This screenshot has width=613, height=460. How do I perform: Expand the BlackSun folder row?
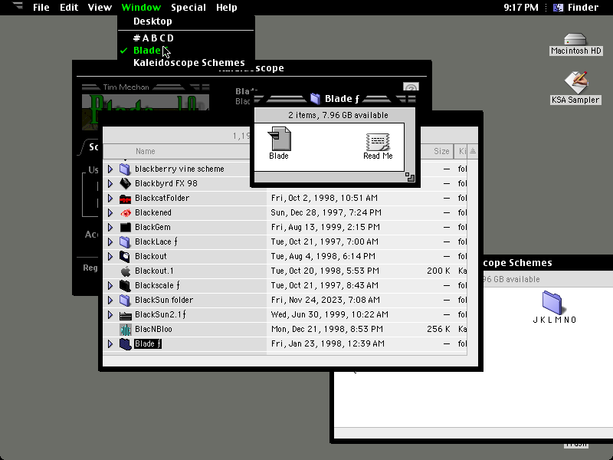(x=110, y=300)
